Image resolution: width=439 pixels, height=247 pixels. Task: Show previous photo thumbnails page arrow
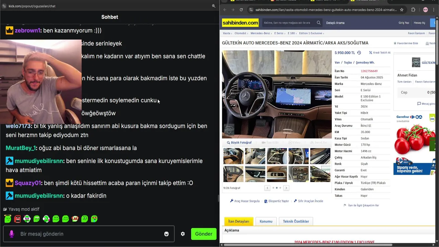click(267, 188)
